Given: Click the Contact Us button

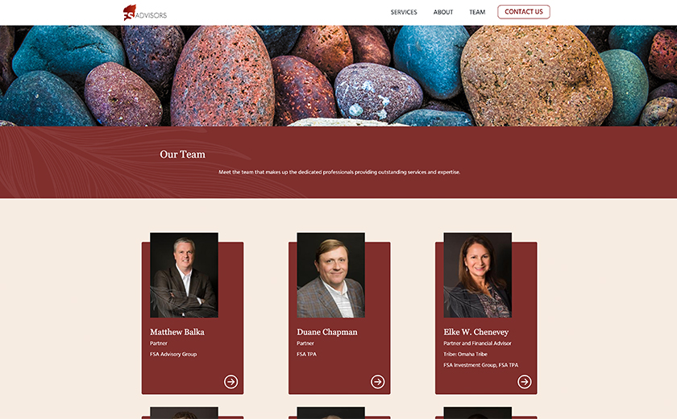Looking at the screenshot, I should (x=524, y=11).
